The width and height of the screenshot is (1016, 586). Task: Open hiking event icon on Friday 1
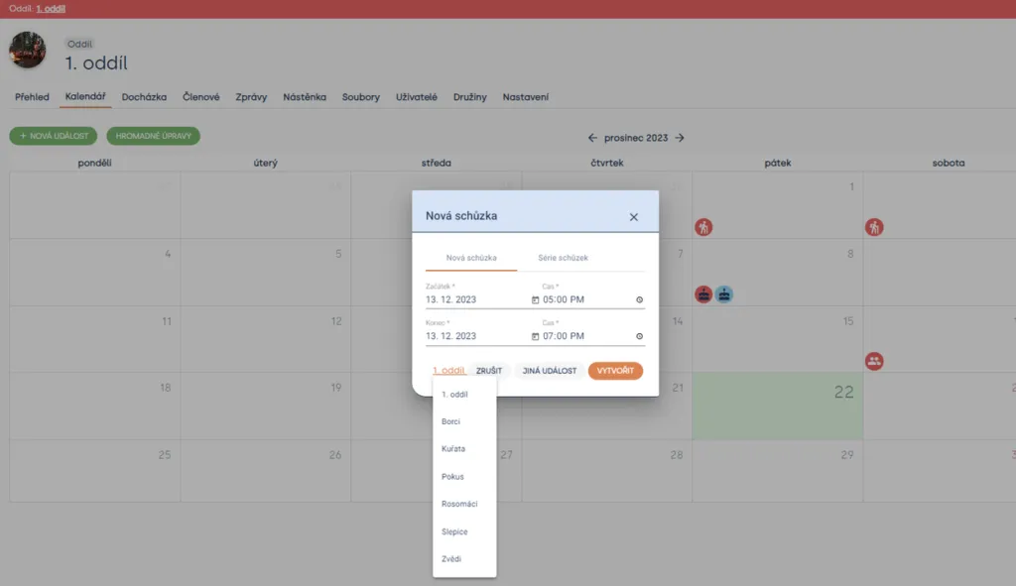tap(703, 227)
